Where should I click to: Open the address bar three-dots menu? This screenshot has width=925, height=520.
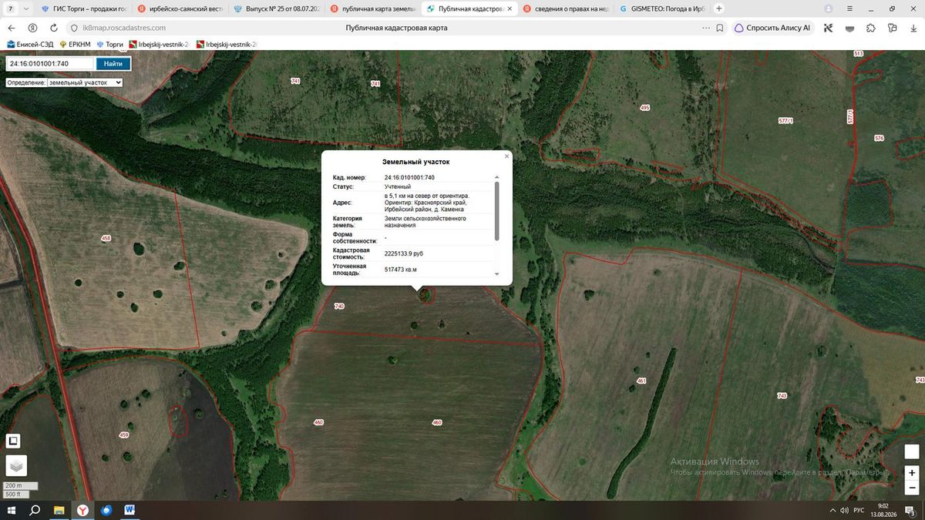[x=705, y=28]
